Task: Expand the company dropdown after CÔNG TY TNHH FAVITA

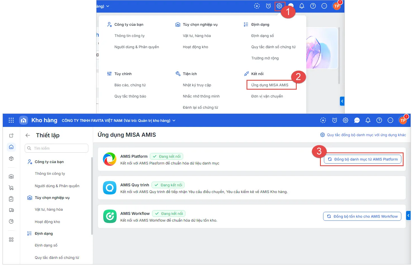Action: click(174, 120)
